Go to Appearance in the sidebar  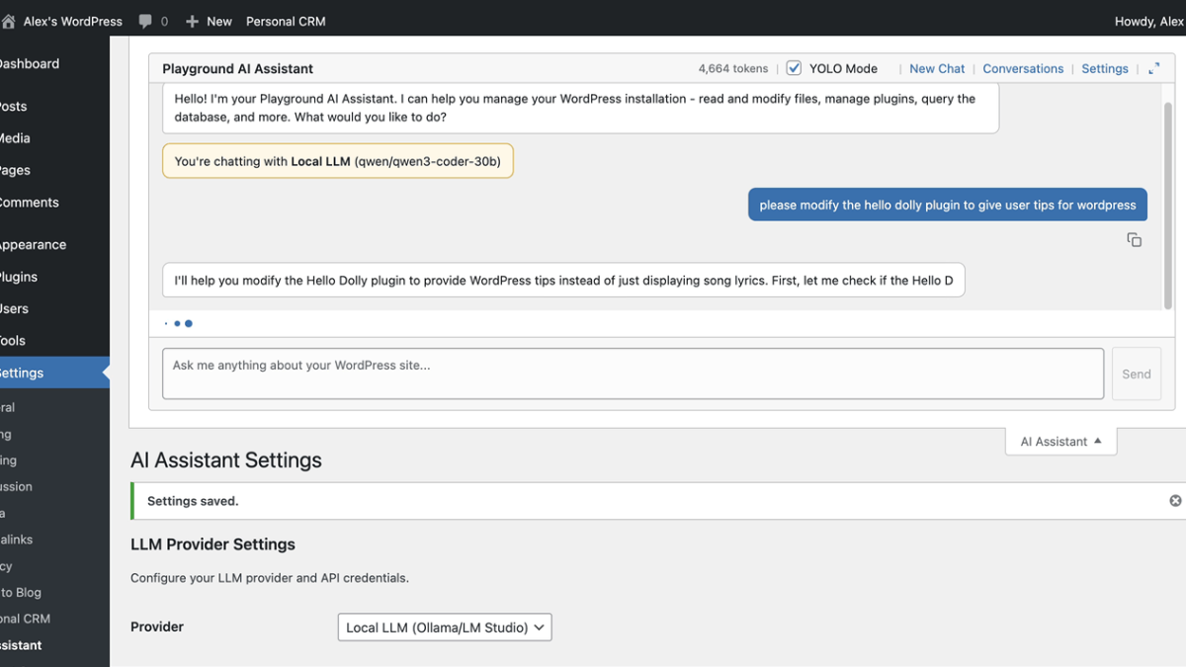pos(35,244)
